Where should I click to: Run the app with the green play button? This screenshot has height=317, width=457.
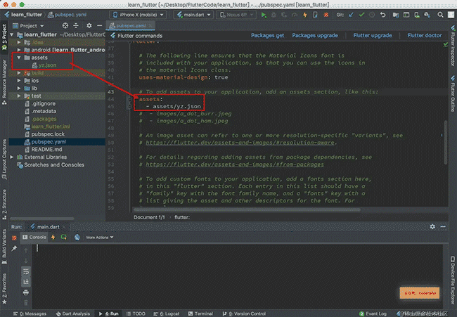pyautogui.click(x=264, y=15)
